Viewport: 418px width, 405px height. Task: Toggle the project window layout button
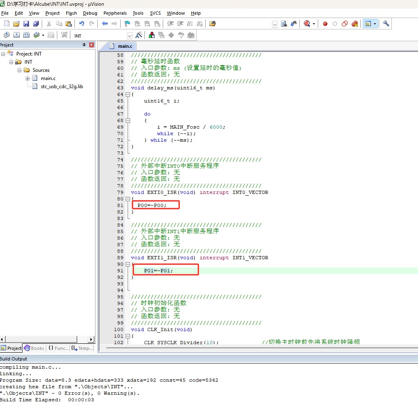368,24
